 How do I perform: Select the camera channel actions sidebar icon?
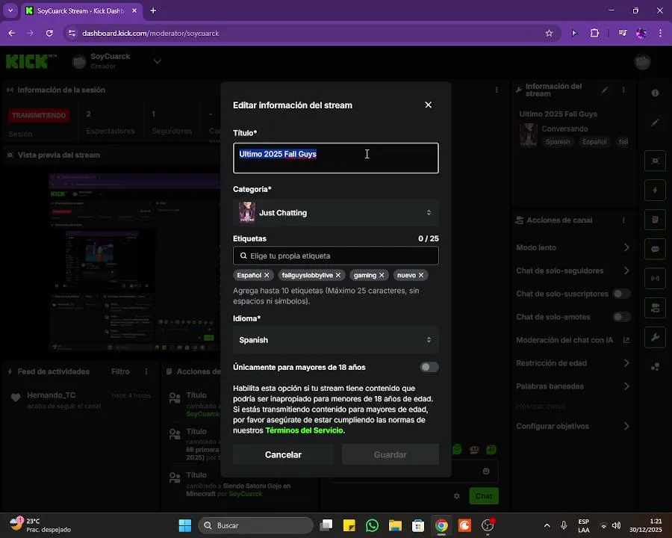(655, 308)
